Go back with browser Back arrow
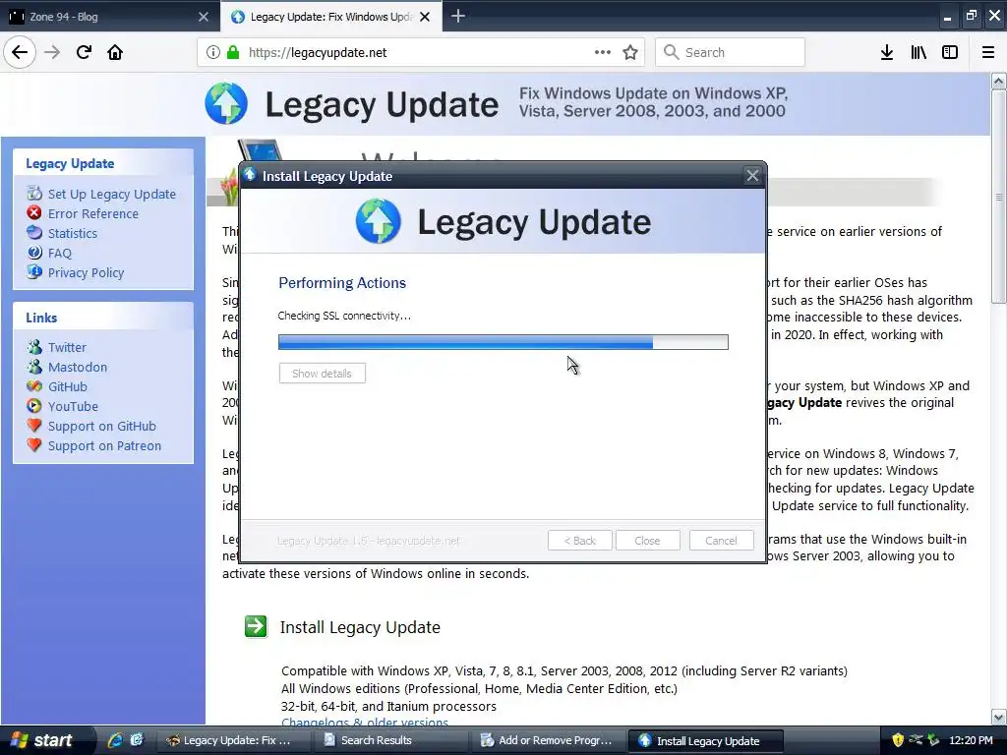1007x755 pixels. (x=20, y=52)
